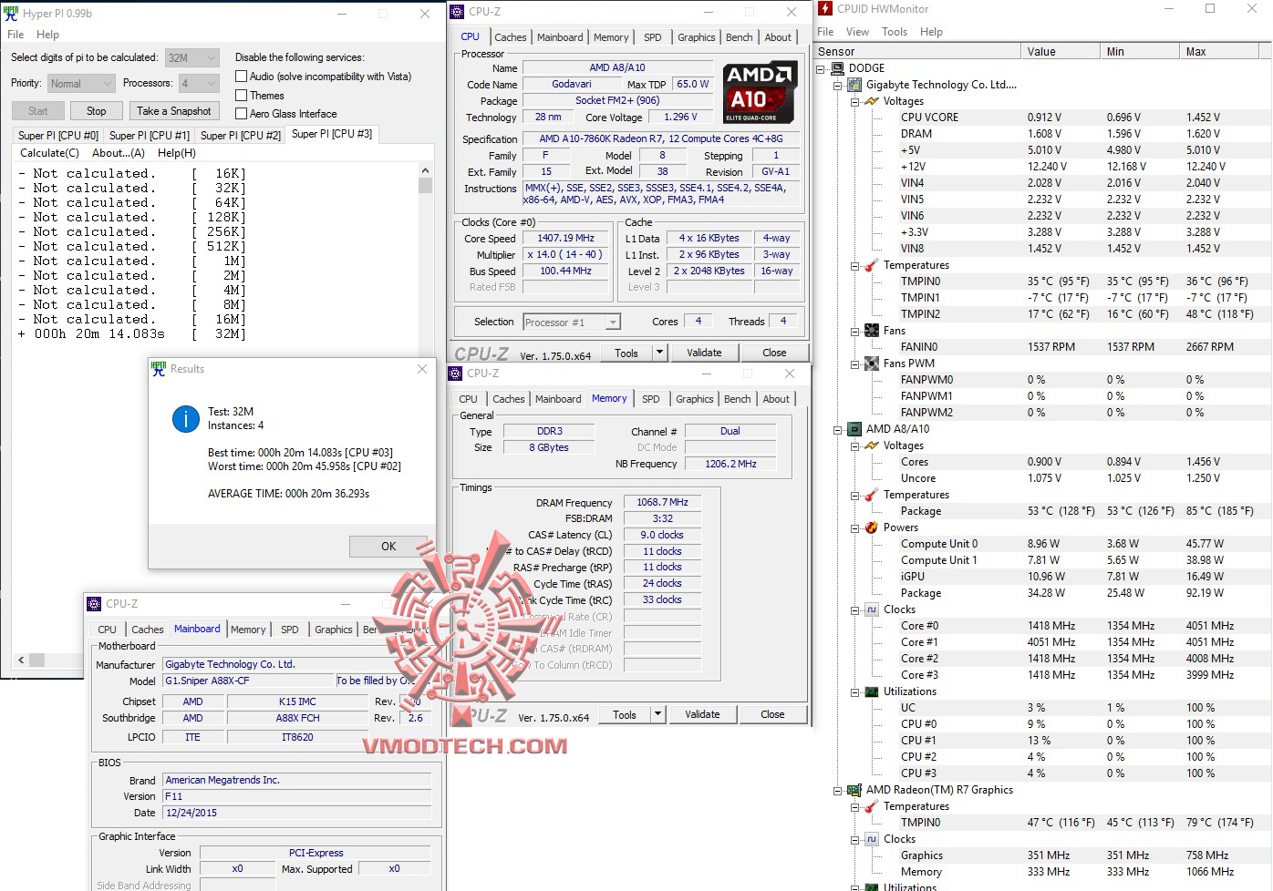Click the Fans icon under Gigabyte board
Image resolution: width=1273 pixels, height=891 pixels.
tap(871, 331)
